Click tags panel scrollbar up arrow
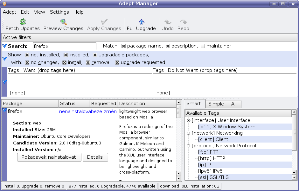This screenshot has height=191, width=299. tap(294, 112)
